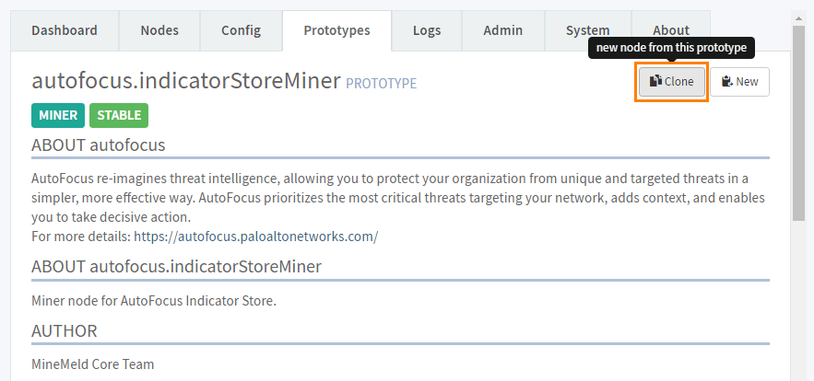The height and width of the screenshot is (381, 814).
Task: Click the clipboard icon in the New button
Action: pos(727,82)
